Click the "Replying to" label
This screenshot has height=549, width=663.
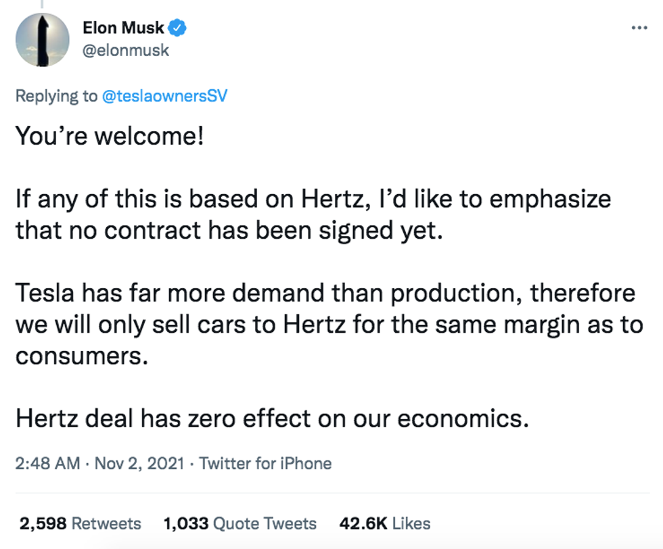(56, 96)
